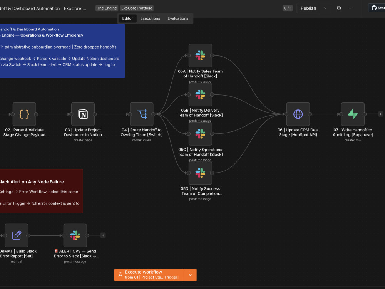Screen dimensions: 385x289
Task: Click the output connector of 04 Switch node
Action: (x=154, y=114)
